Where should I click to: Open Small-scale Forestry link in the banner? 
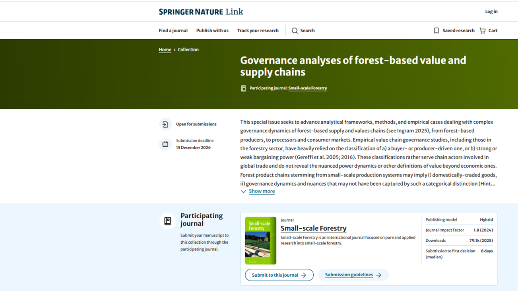click(x=307, y=88)
